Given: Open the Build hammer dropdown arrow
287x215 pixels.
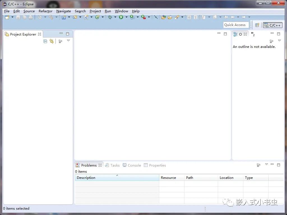Looking at the screenshot, I should [56, 17].
